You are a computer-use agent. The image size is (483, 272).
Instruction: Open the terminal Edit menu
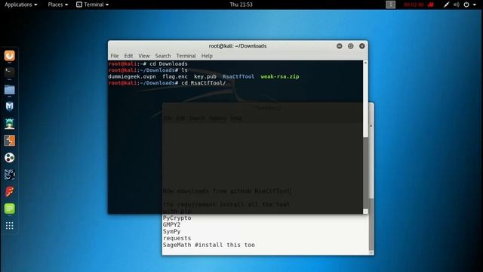tap(128, 56)
